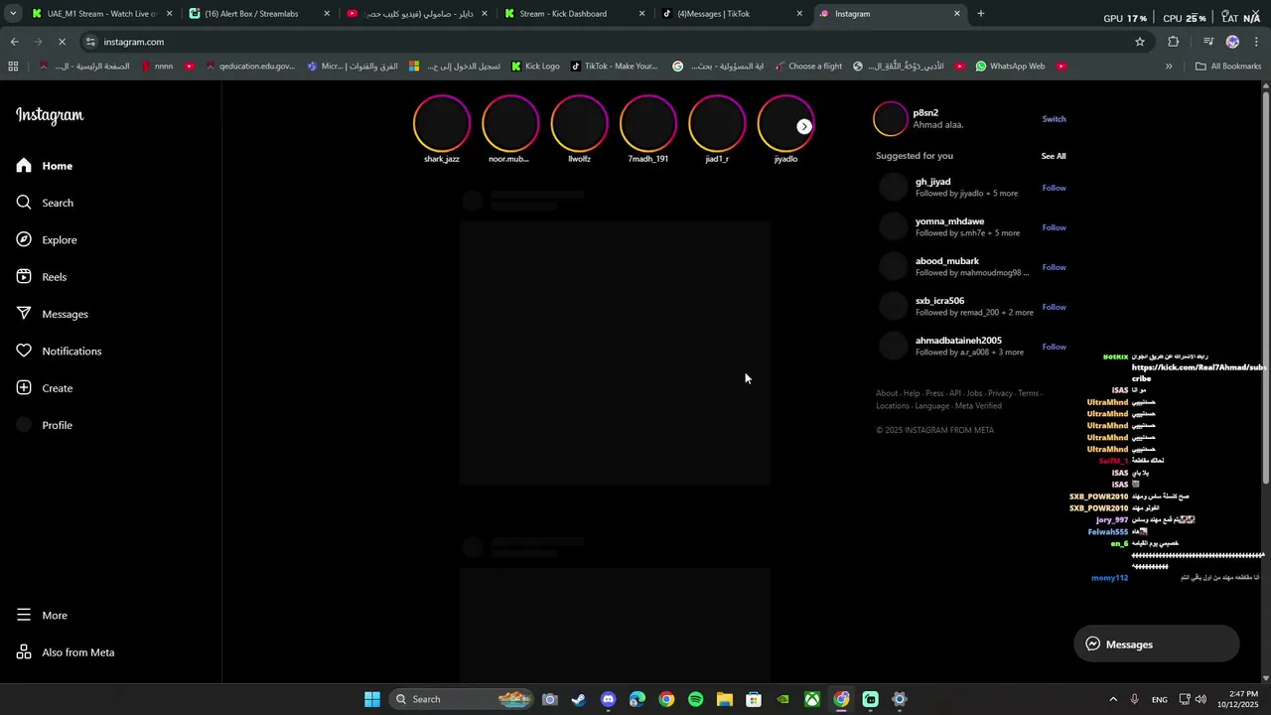Expand Also from Meta

tap(65, 652)
